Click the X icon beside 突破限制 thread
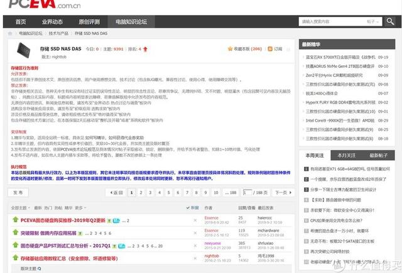This screenshot has width=402, height=273. [195, 233]
